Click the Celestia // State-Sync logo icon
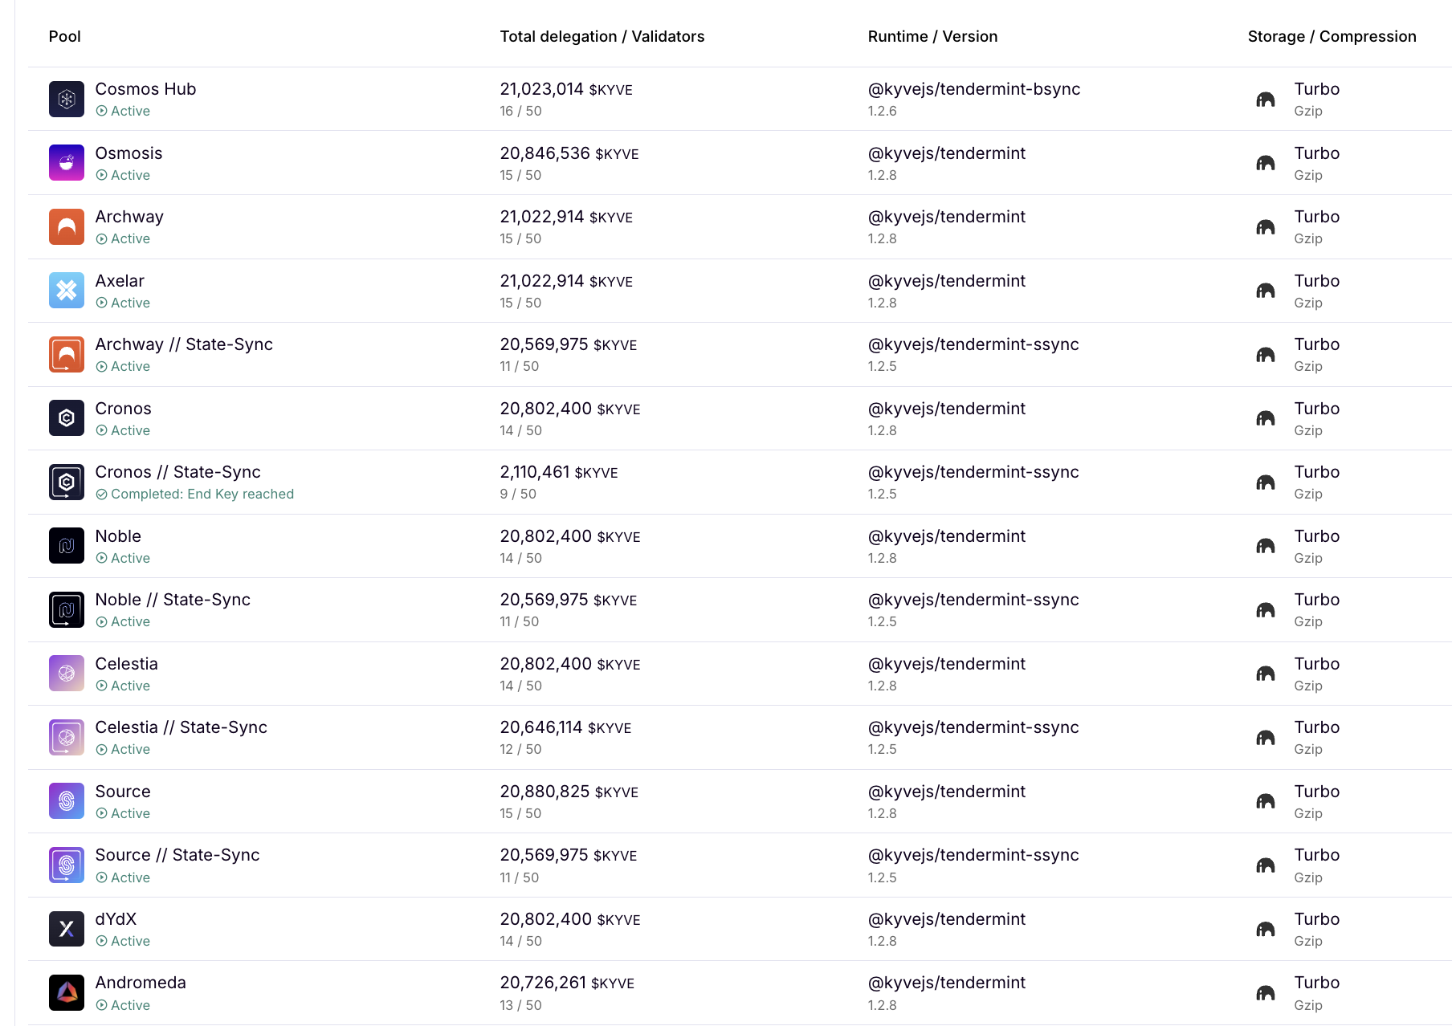 [x=67, y=738]
